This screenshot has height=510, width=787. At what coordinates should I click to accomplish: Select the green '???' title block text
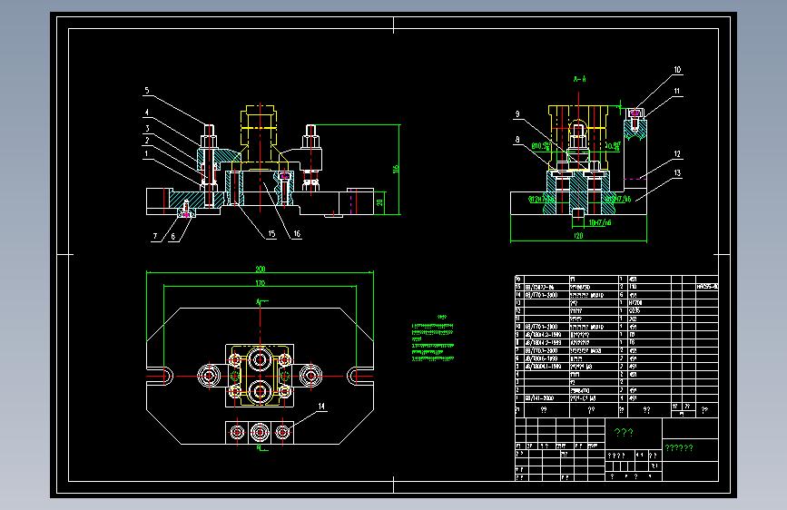pyautogui.click(x=624, y=432)
